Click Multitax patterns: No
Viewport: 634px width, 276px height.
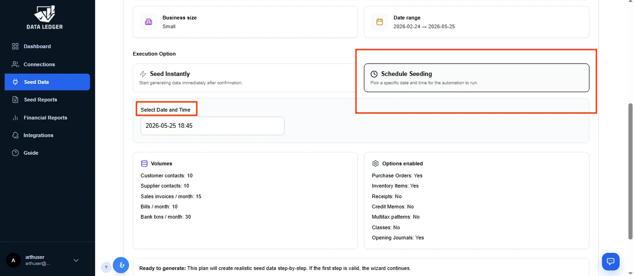point(396,217)
